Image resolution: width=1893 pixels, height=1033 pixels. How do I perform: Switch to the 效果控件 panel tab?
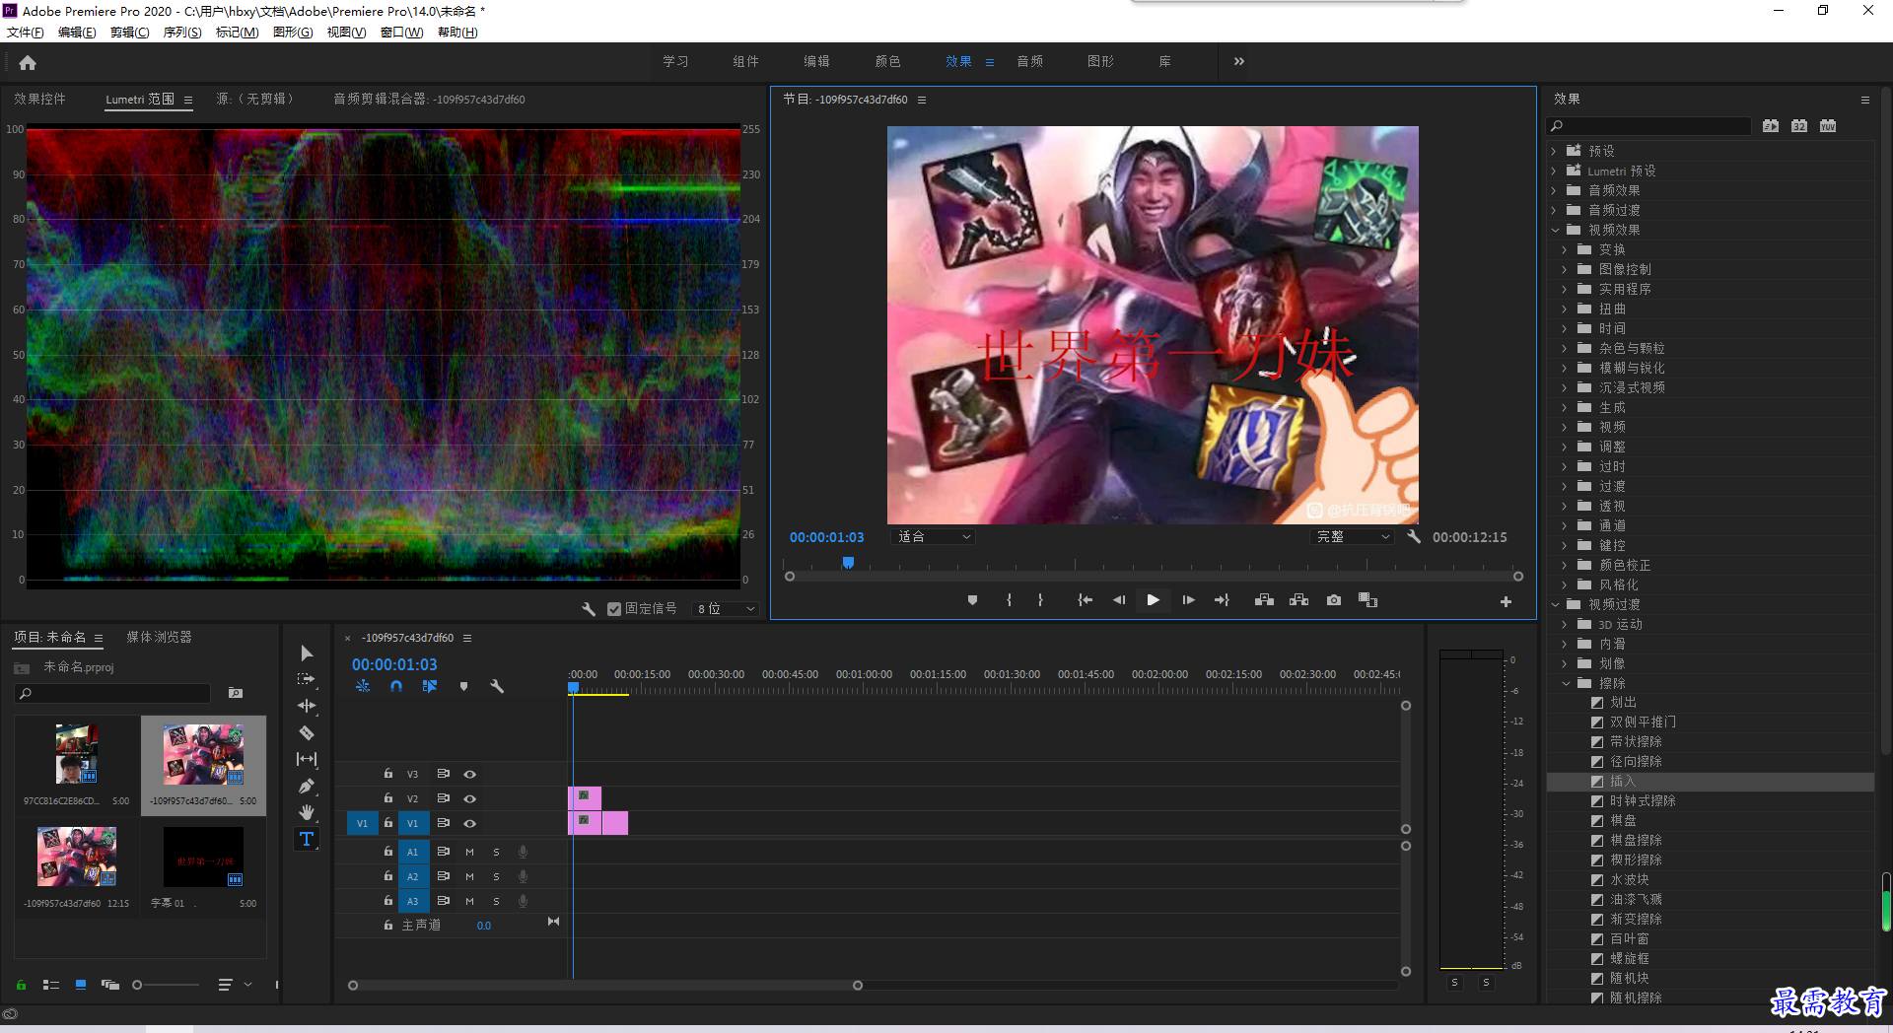click(x=39, y=99)
